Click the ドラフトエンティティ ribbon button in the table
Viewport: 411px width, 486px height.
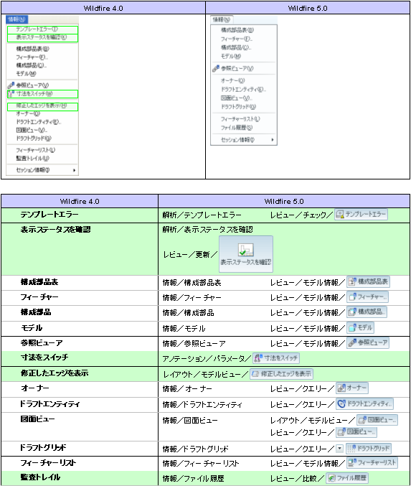[364, 403]
